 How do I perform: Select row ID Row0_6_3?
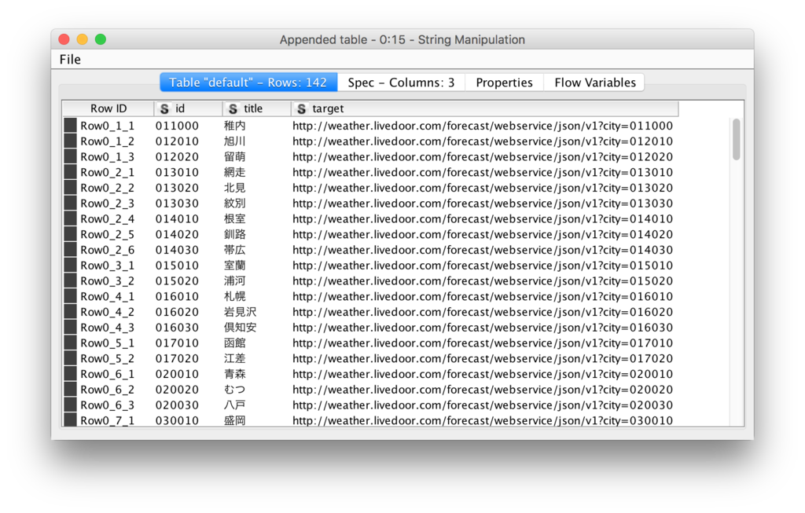pyautogui.click(x=107, y=405)
